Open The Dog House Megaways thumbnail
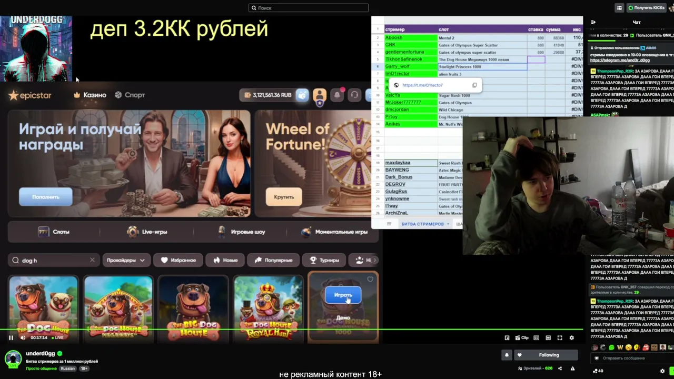The width and height of the screenshot is (674, 379). [118, 308]
